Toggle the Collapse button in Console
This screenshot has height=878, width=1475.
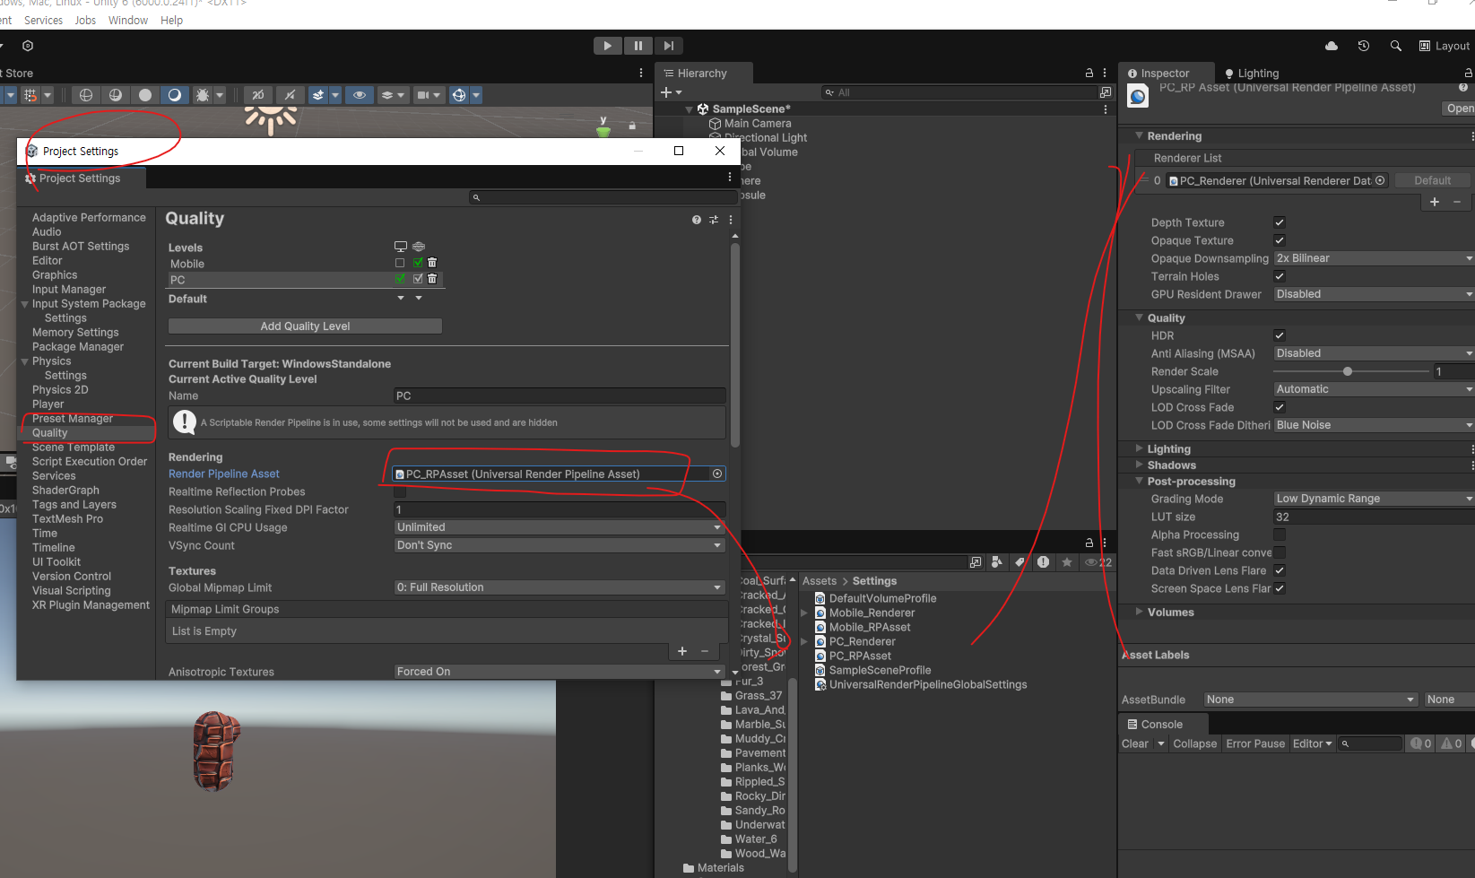1195,743
